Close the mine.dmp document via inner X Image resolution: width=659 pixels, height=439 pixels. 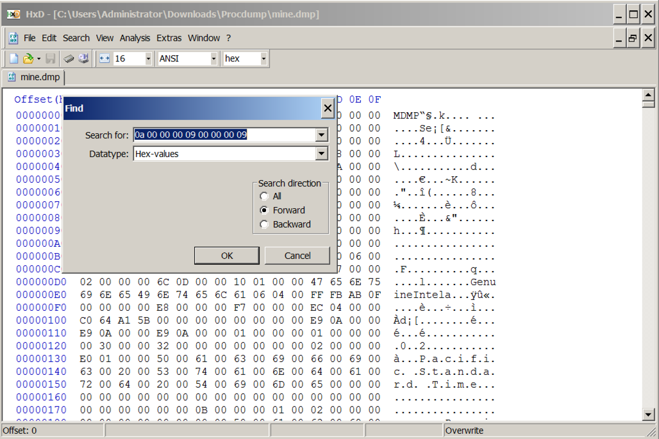(x=648, y=38)
